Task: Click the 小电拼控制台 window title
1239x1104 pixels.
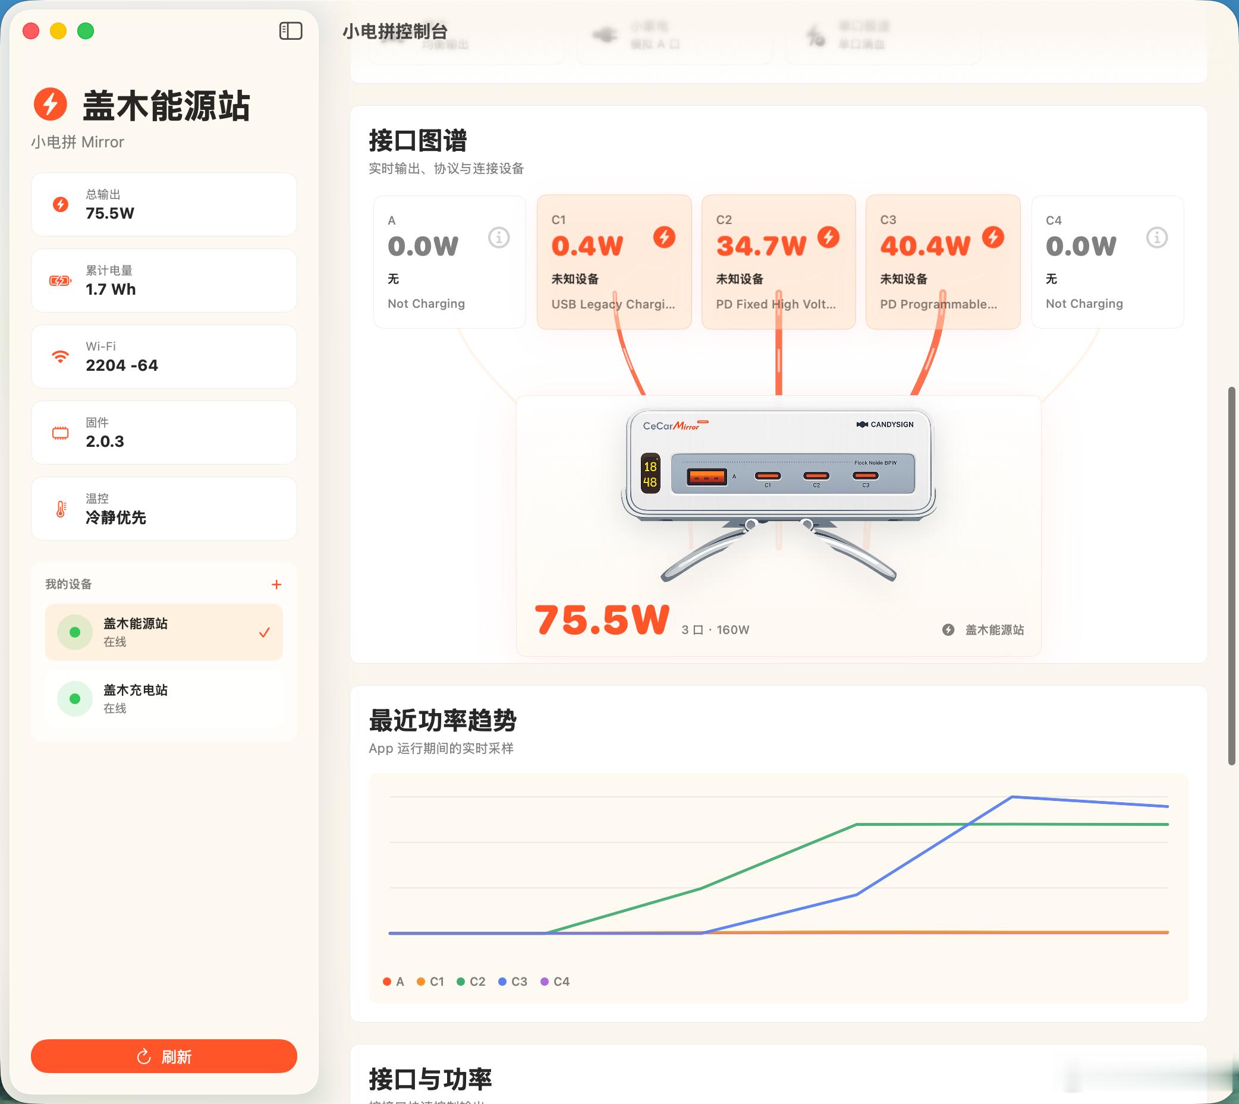Action: [x=395, y=31]
